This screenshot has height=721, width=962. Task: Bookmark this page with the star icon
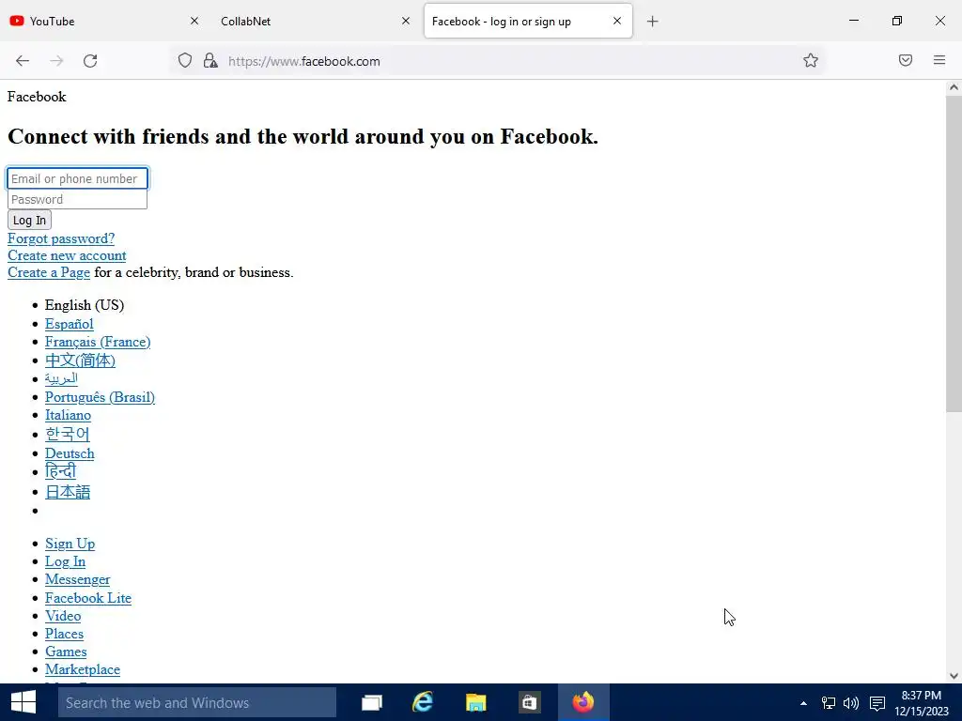pos(811,60)
